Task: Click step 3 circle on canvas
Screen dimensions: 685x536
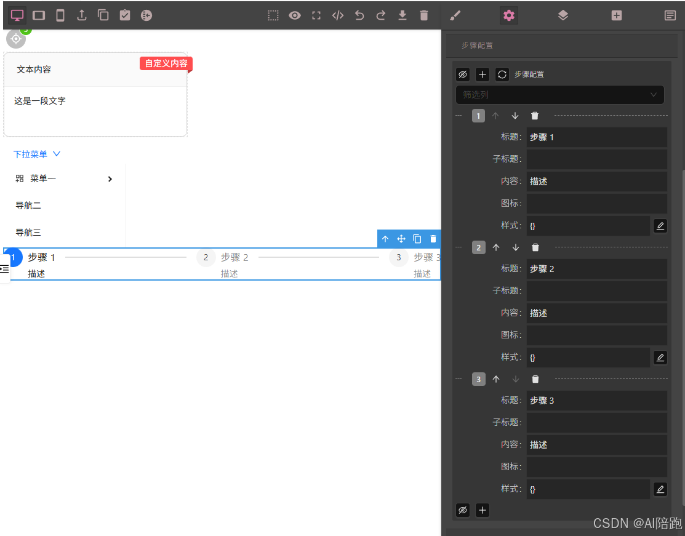Action: tap(398, 257)
